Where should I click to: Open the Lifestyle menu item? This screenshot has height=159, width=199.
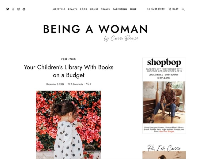(x=59, y=9)
